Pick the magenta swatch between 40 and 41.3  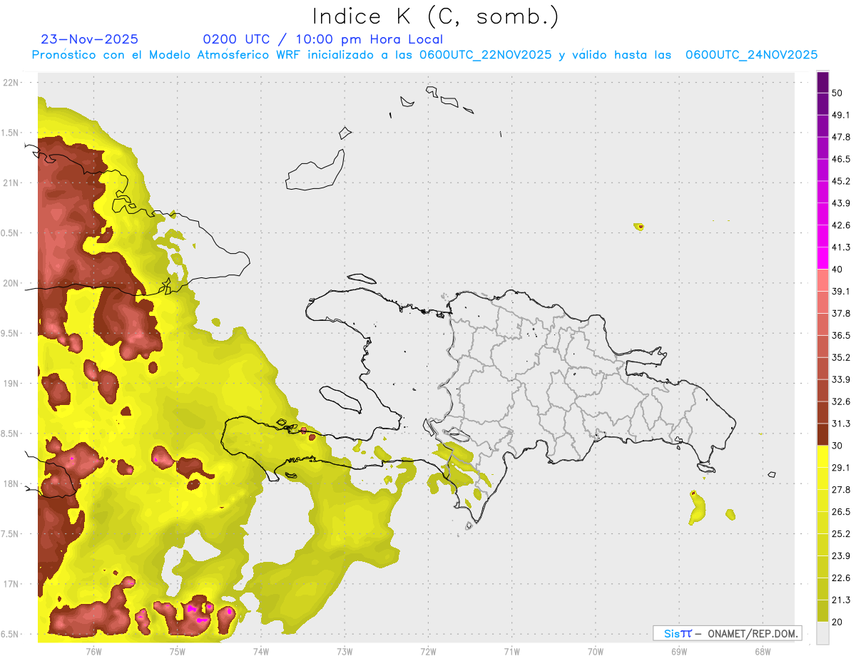pyautogui.click(x=822, y=258)
